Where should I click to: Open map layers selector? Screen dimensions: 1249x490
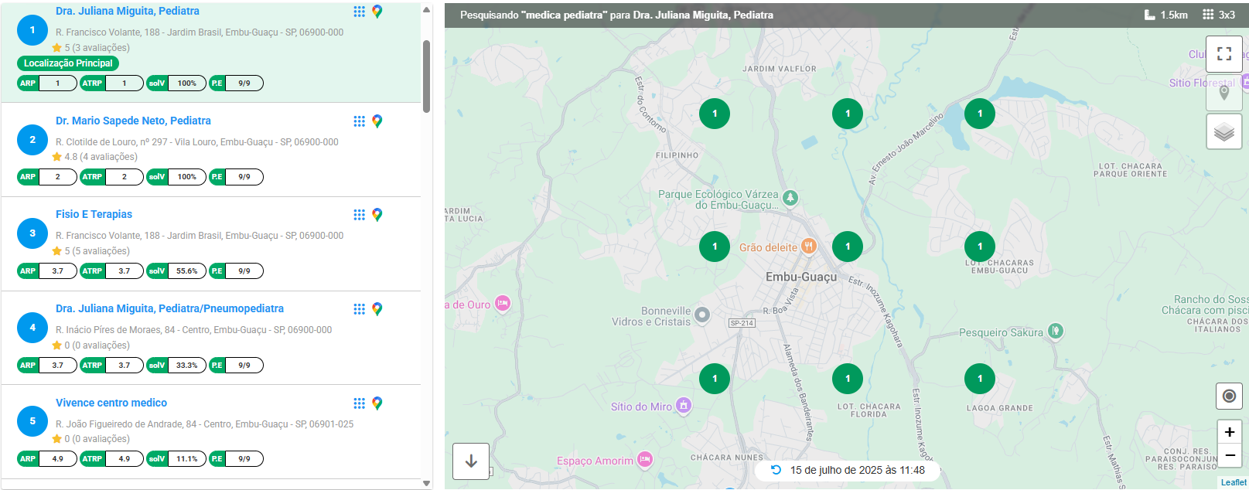click(x=1223, y=132)
